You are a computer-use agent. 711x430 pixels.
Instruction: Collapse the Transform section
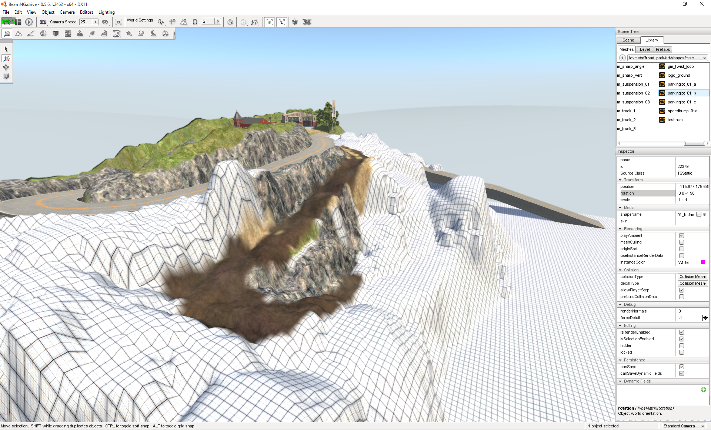pyautogui.click(x=620, y=180)
